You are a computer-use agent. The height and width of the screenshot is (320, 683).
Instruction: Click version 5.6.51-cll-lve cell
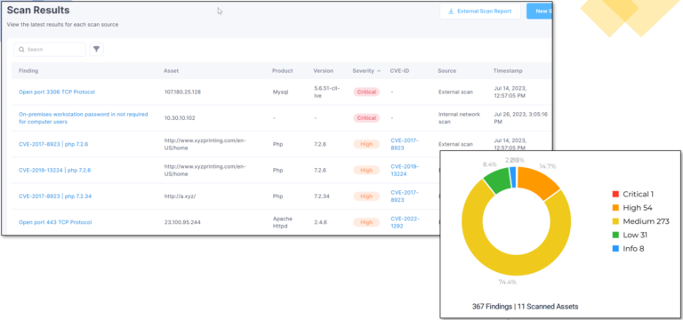(326, 92)
